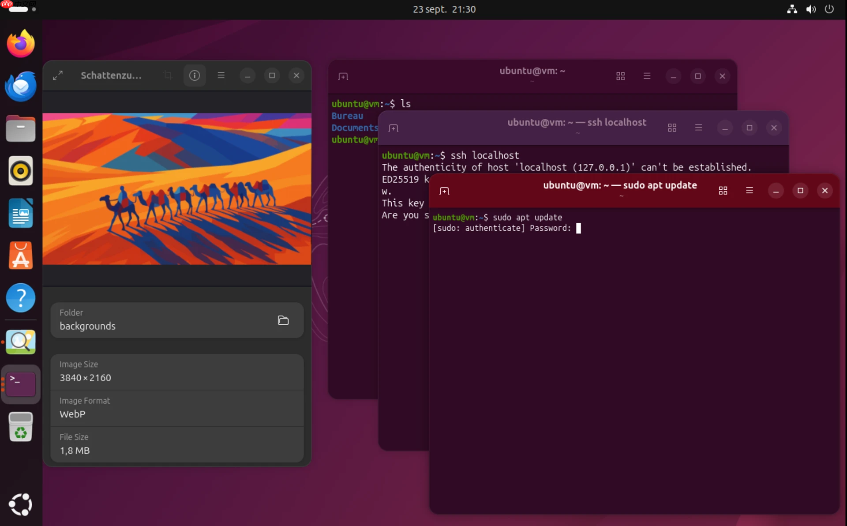Open Thunderbird from the dock
Image resolution: width=847 pixels, height=526 pixels.
(x=20, y=86)
